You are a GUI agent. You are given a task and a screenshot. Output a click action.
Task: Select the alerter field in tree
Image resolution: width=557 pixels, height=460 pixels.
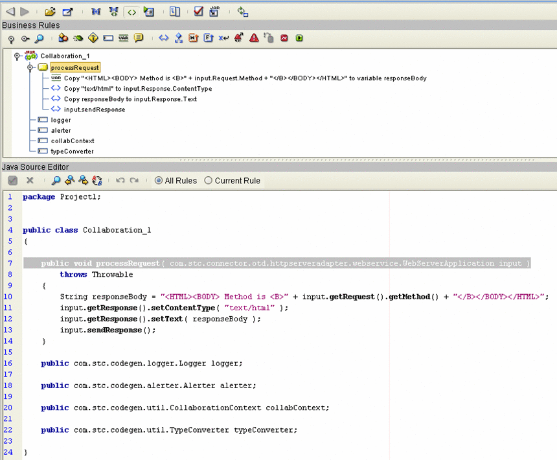click(x=61, y=130)
